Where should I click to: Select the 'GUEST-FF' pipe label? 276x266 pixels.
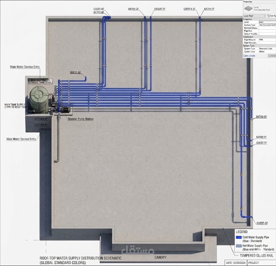pyautogui.click(x=261, y=143)
